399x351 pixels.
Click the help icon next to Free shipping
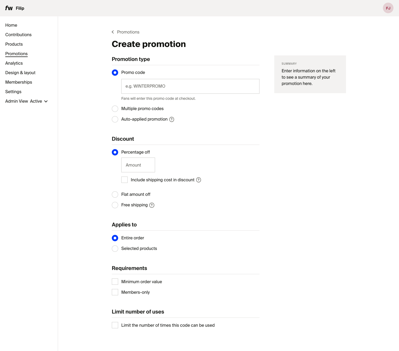pyautogui.click(x=152, y=205)
